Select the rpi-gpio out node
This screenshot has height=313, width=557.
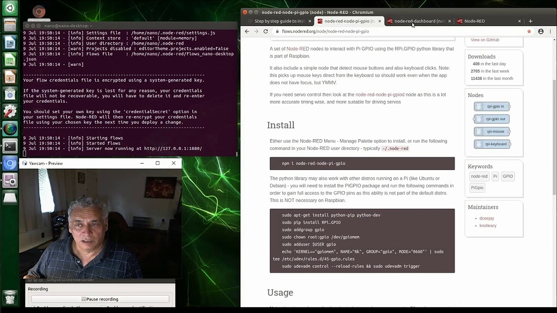point(491,118)
